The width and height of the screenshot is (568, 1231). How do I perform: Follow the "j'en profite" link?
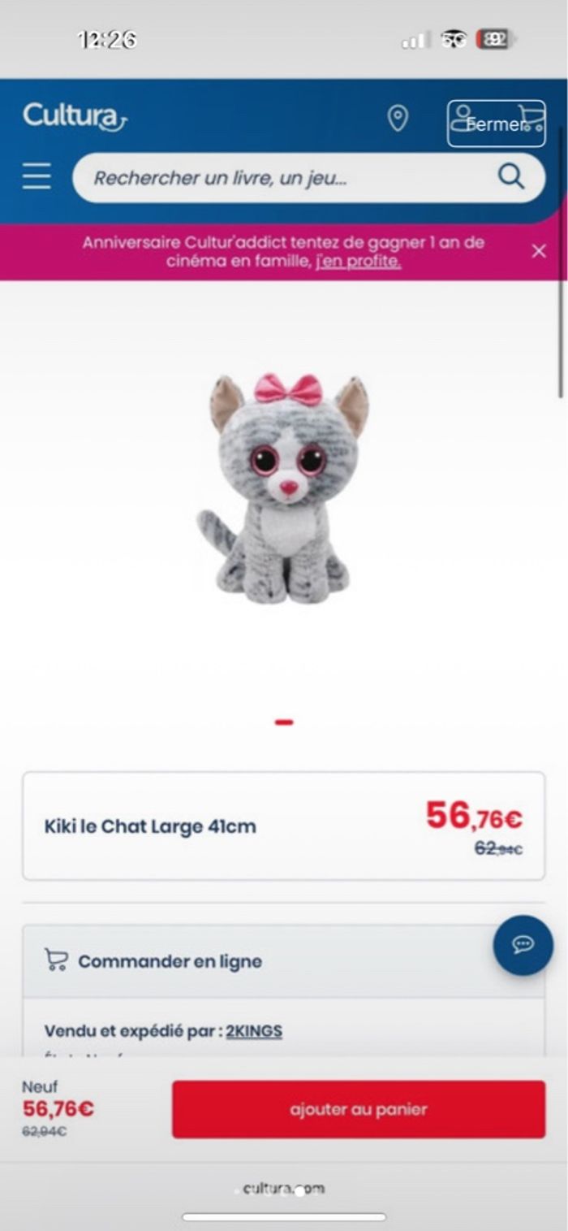pos(359,262)
